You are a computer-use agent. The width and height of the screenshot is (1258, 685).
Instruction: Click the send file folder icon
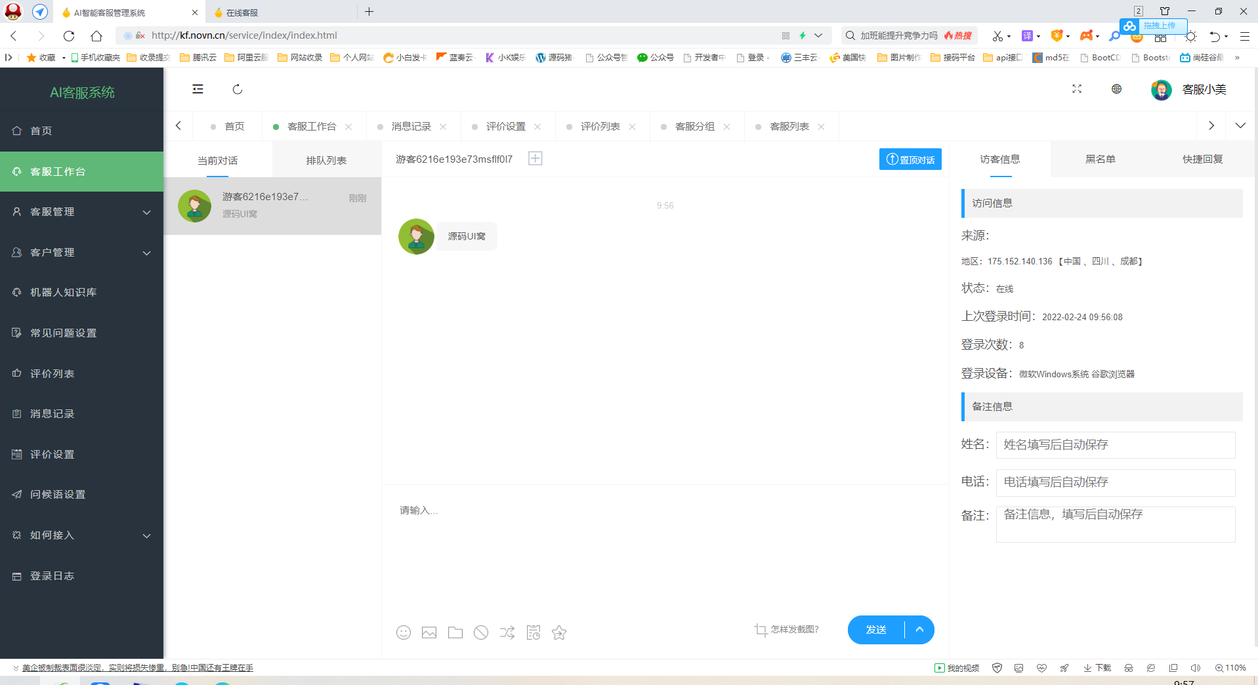point(455,632)
